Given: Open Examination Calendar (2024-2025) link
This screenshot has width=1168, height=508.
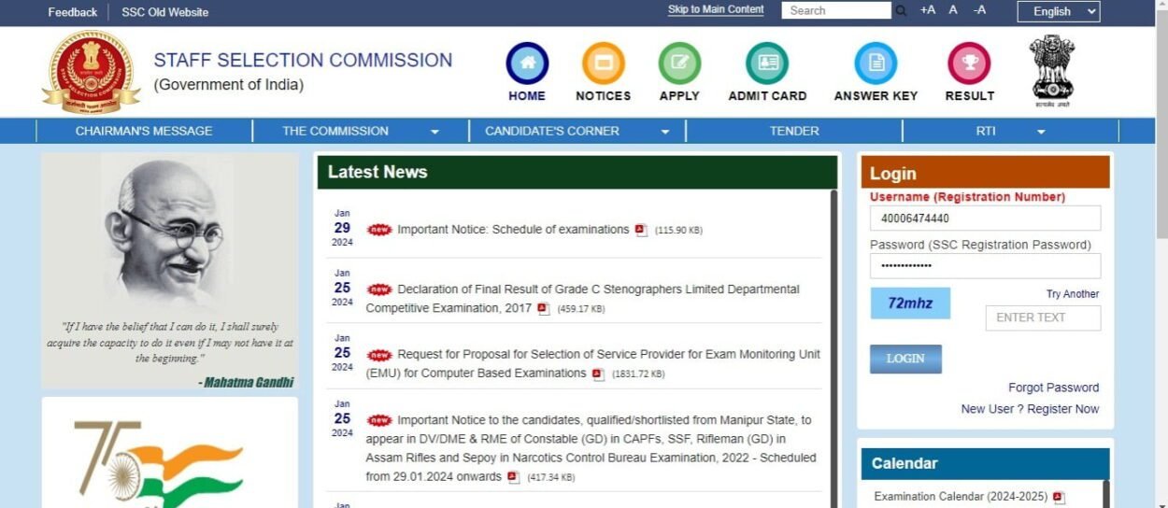Looking at the screenshot, I should click(x=961, y=497).
